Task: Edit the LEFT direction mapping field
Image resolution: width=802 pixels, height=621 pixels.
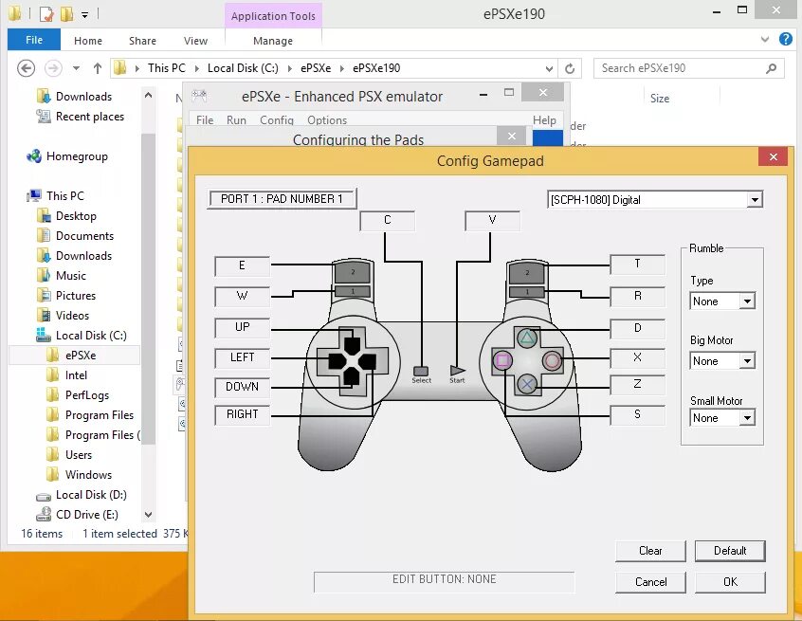Action: 242,357
